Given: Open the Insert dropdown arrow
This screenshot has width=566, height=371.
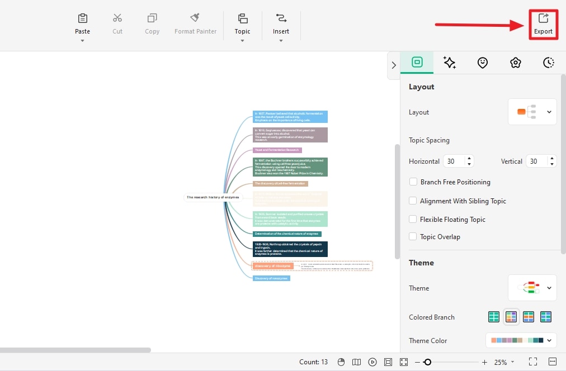Looking at the screenshot, I should [x=281, y=41].
